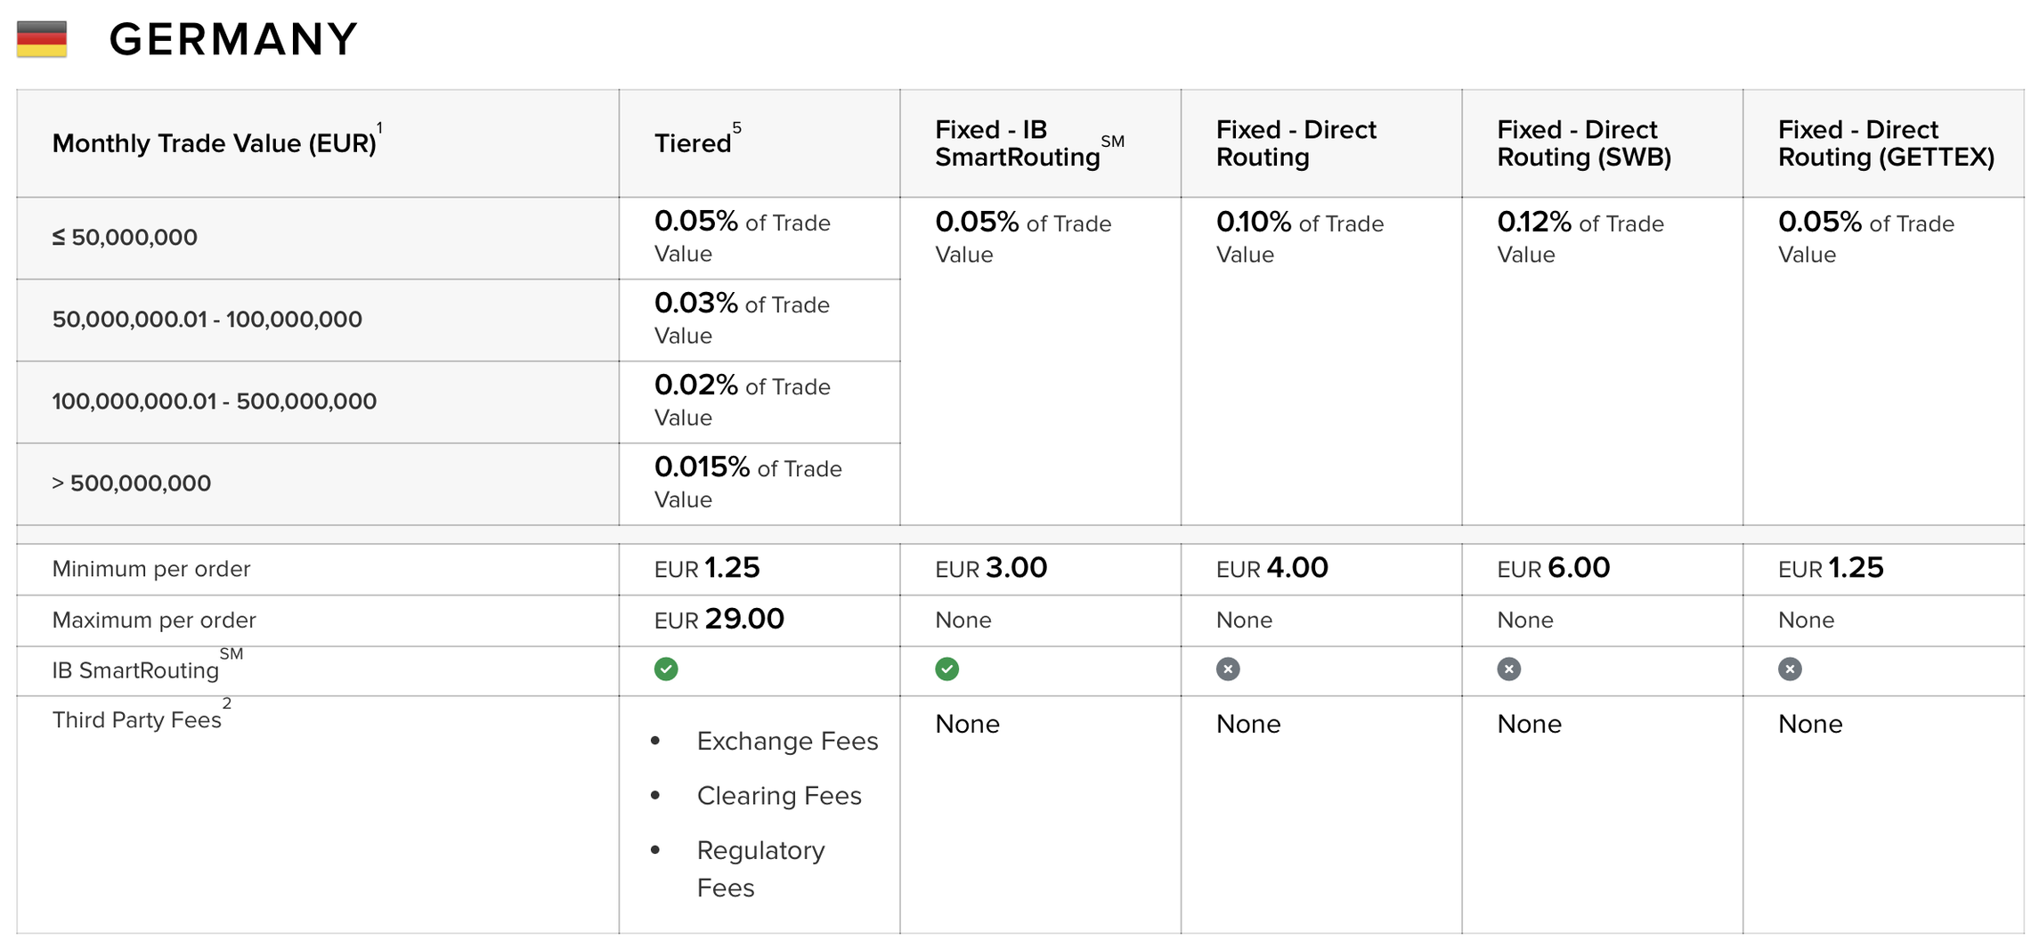Select Fixed - Direct Routing (GETTEX) header
The width and height of the screenshot is (2031, 941).
pos(1885,143)
